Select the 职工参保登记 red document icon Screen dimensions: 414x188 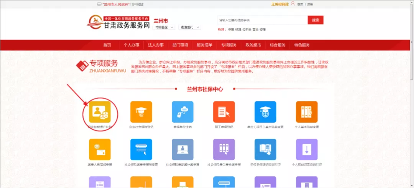pyautogui.click(x=224, y=112)
